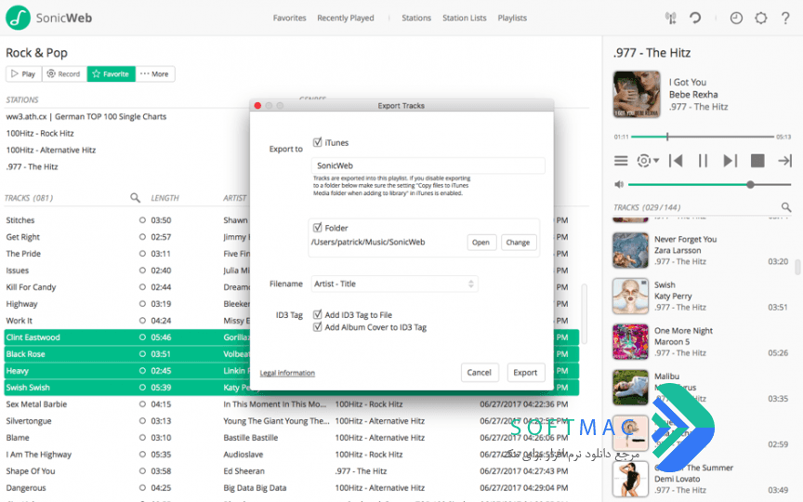The image size is (803, 502).
Task: Click the Record button
Action: click(64, 73)
